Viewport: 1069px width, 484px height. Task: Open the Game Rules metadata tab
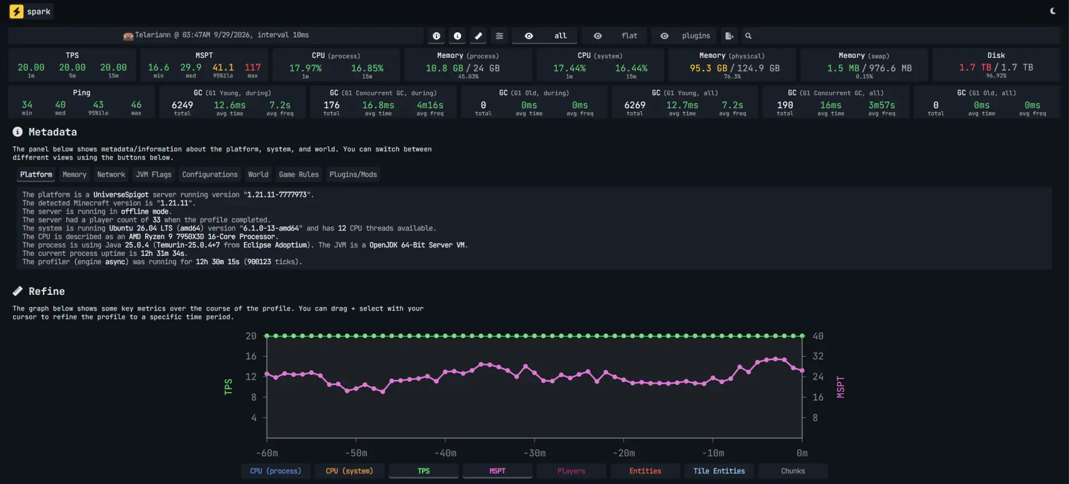(x=299, y=175)
